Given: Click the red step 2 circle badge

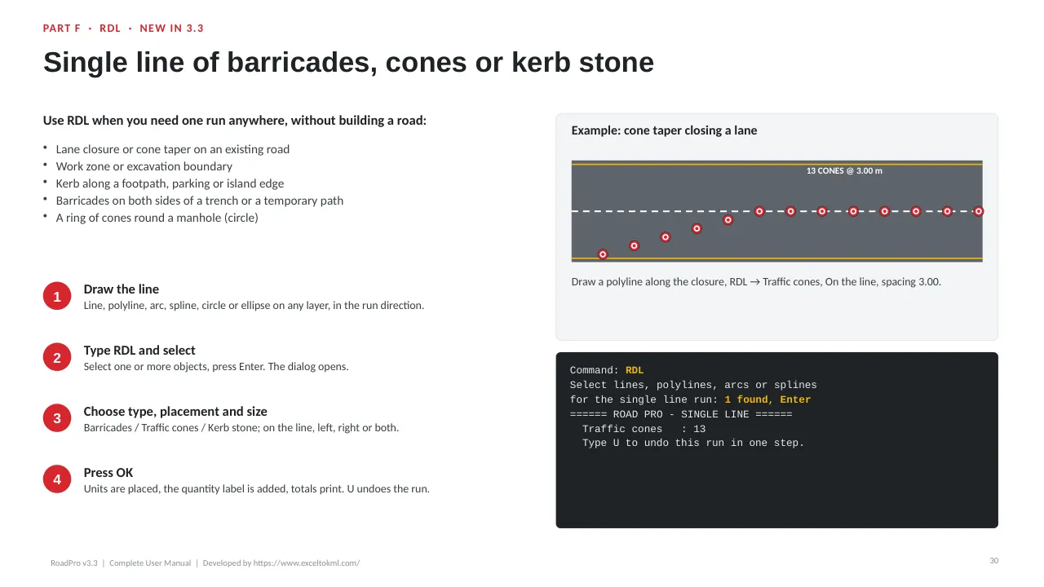Looking at the screenshot, I should coord(57,358).
